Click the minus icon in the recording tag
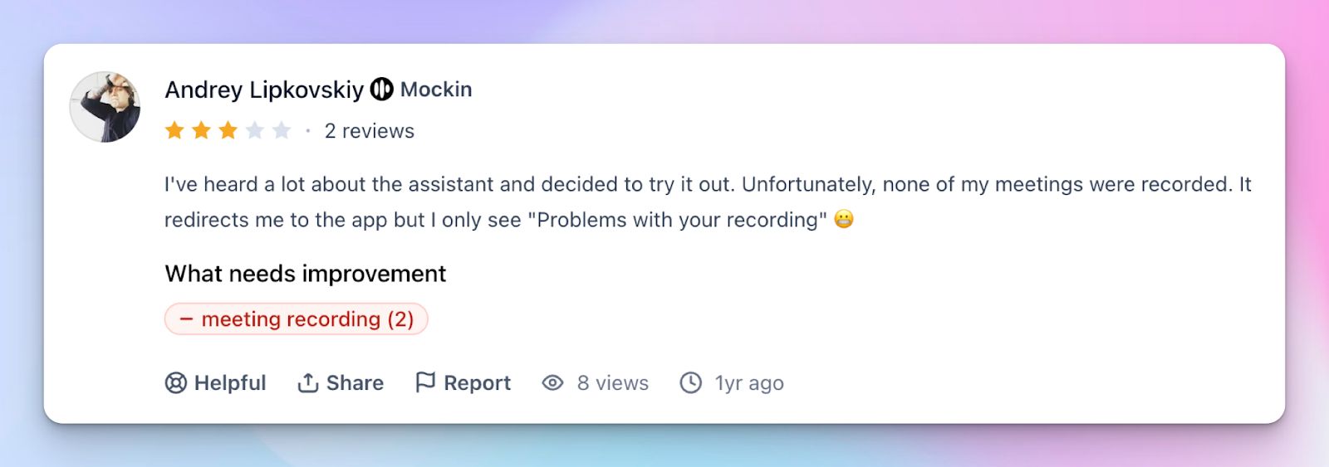The width and height of the screenshot is (1329, 467). (186, 319)
